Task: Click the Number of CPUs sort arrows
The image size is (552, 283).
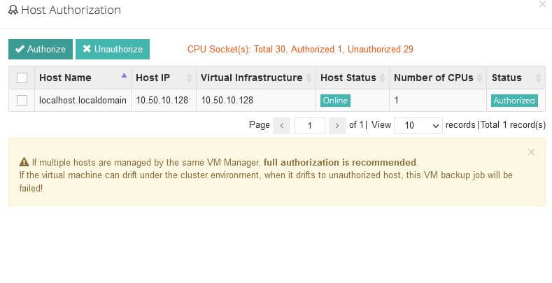Action: click(x=479, y=78)
